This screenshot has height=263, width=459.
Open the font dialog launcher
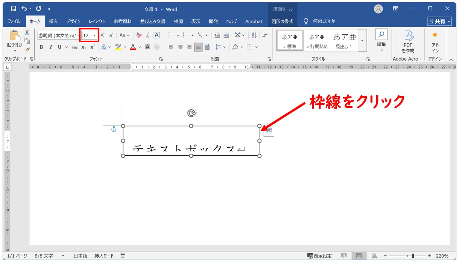pos(161,59)
